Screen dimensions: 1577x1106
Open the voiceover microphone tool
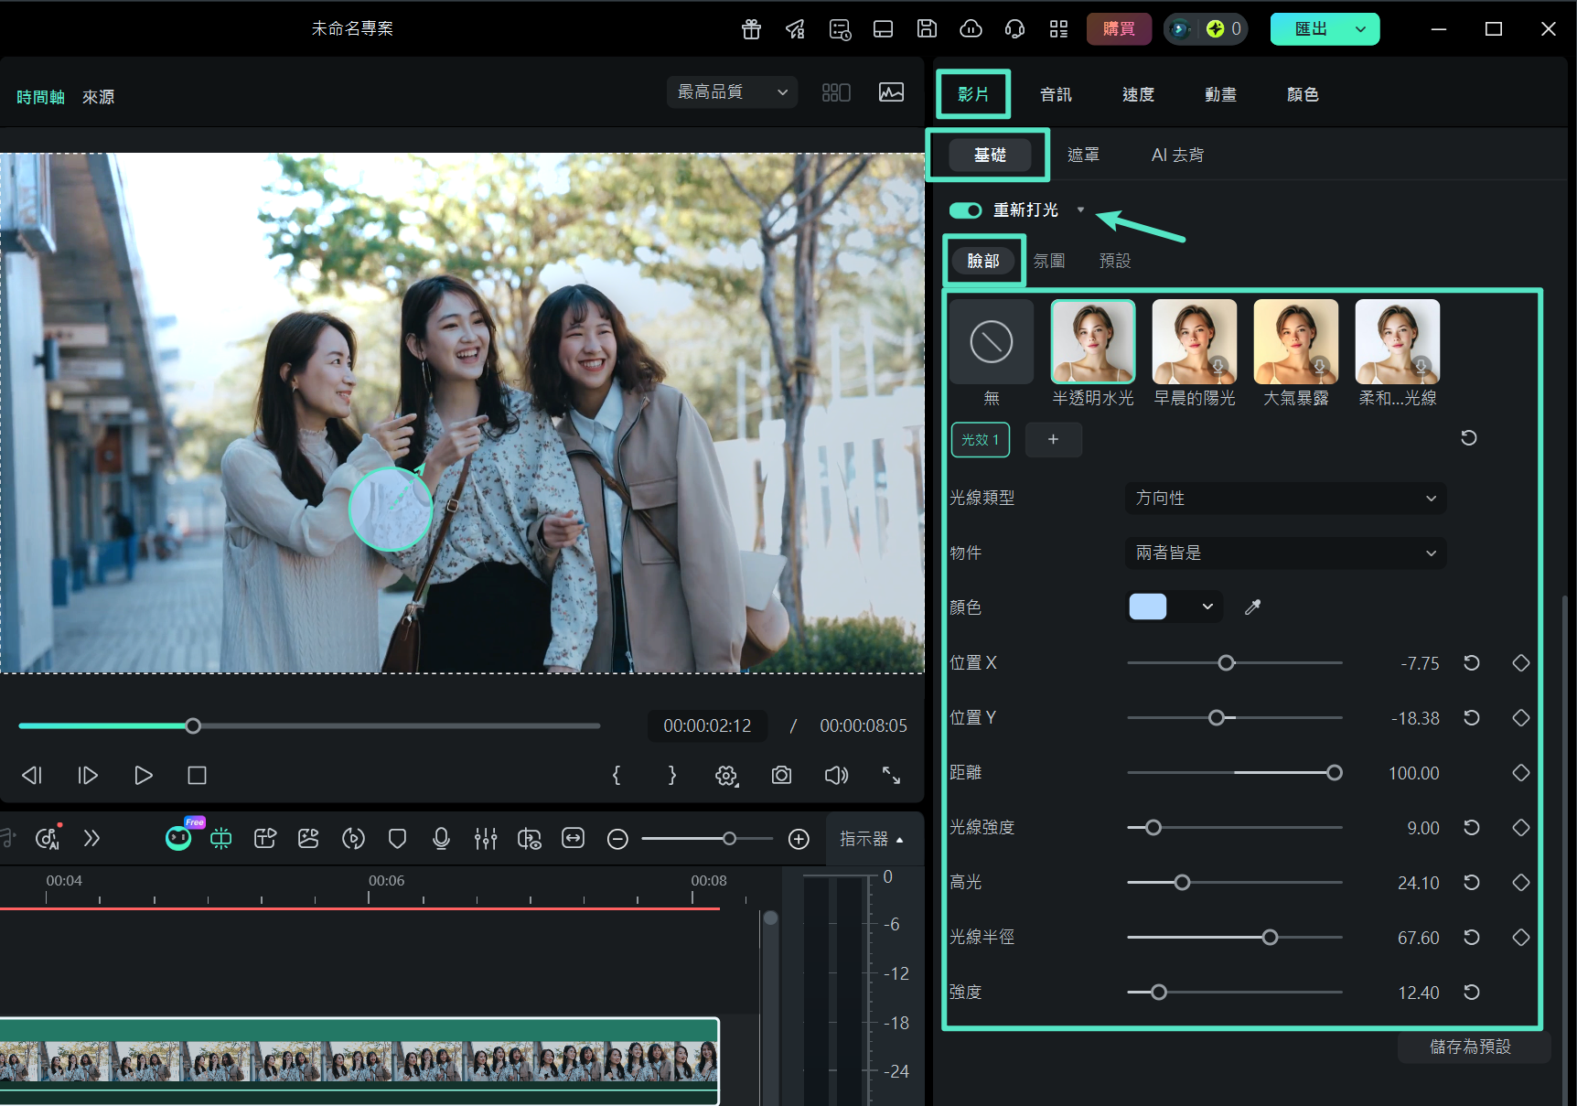[441, 839]
